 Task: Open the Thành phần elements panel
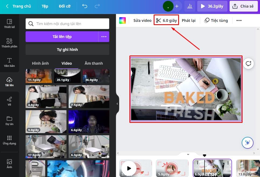(10, 42)
